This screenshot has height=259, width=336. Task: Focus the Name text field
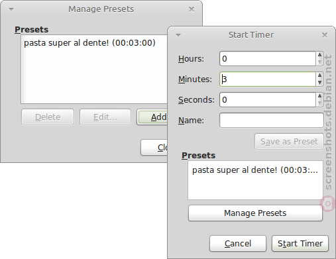[x=272, y=120]
